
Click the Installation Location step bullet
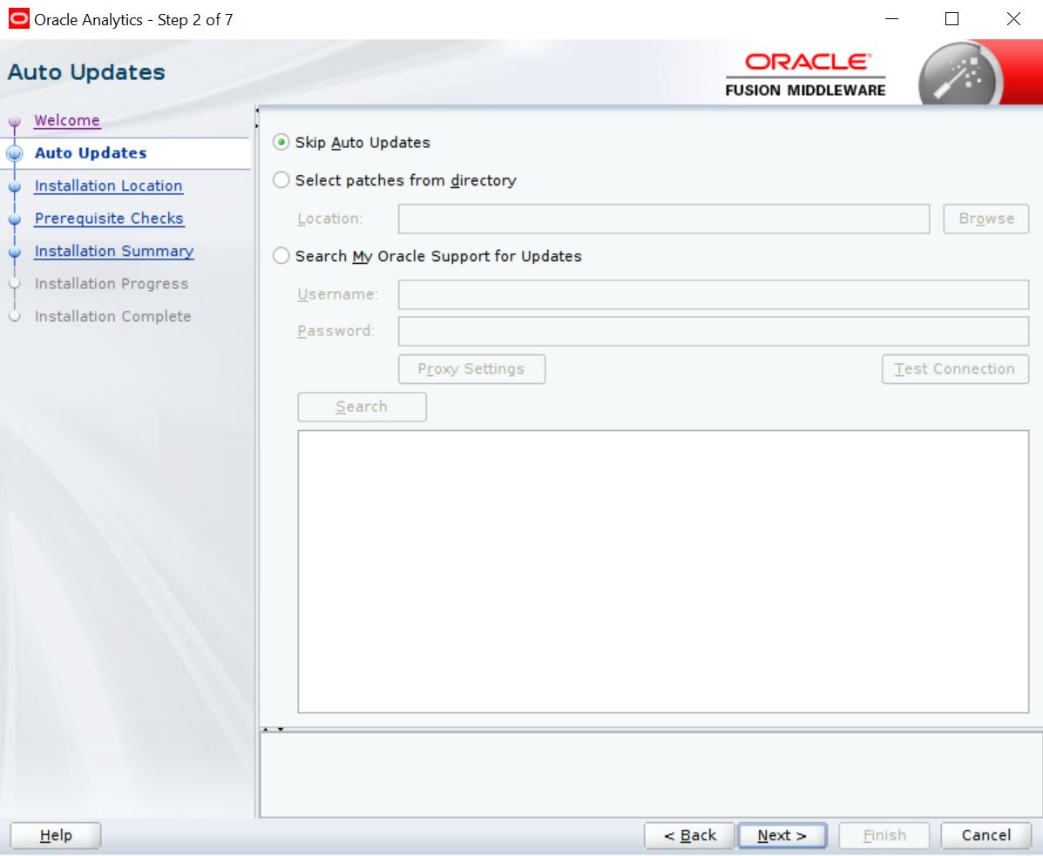coord(14,186)
